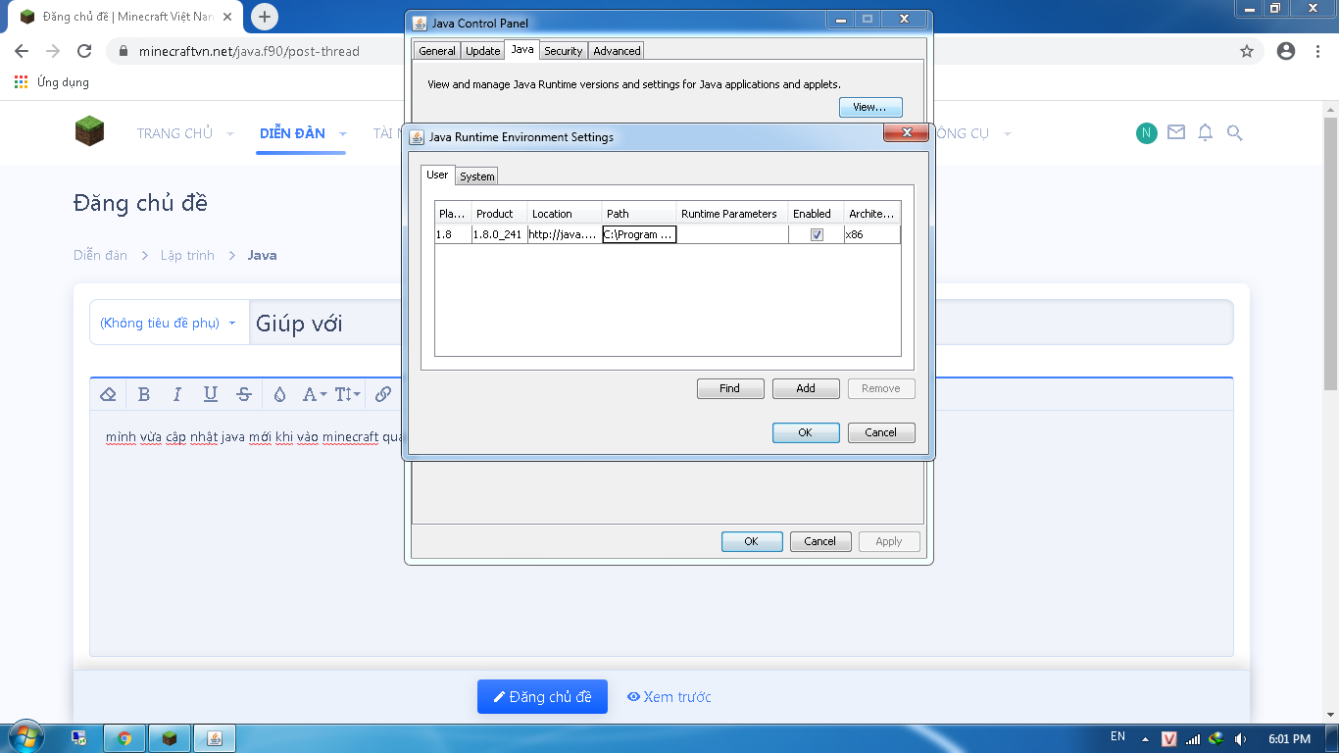The image size is (1339, 753).
Task: Select the System tab in JRE Settings
Action: tap(477, 176)
